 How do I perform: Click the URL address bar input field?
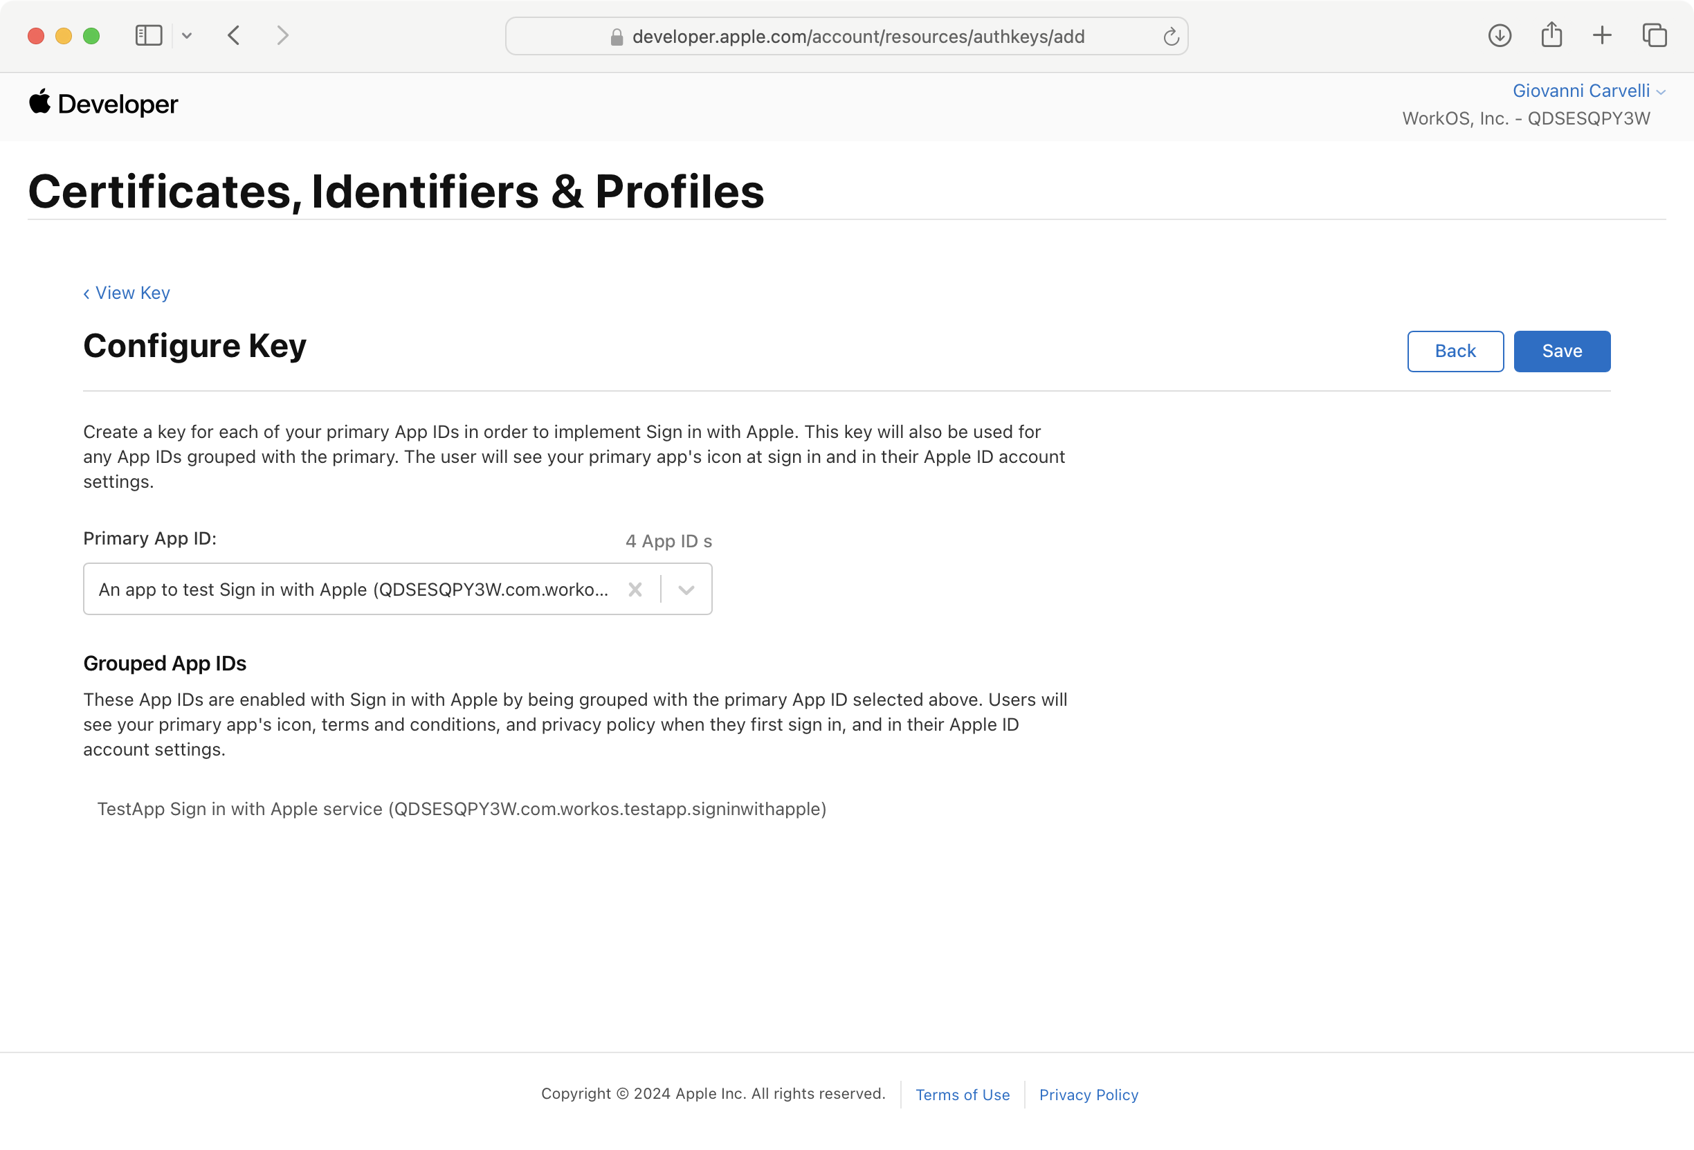(847, 36)
